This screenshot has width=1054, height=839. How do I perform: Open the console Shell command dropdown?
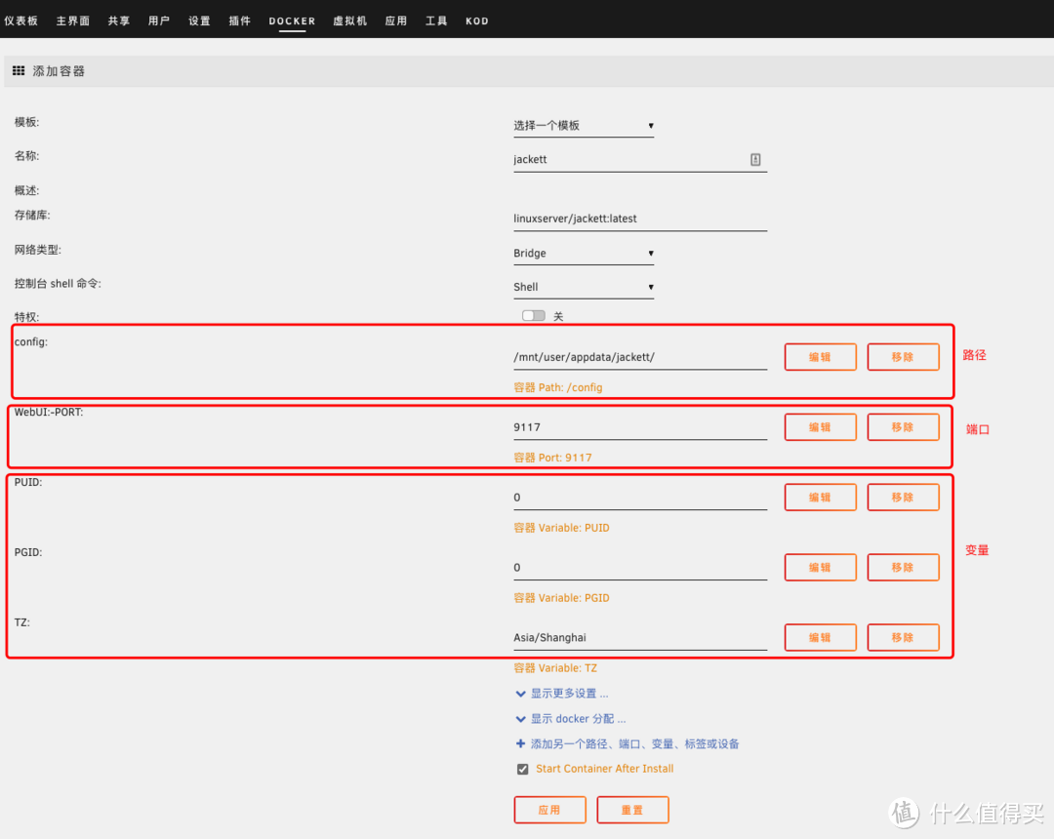(584, 287)
